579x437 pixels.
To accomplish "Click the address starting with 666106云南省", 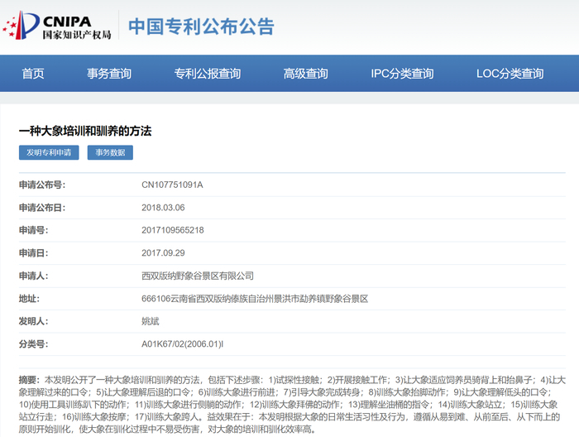I will (x=255, y=298).
